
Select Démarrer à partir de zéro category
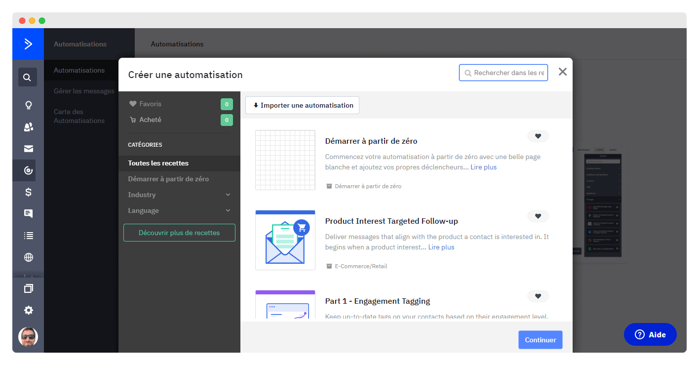179,179
